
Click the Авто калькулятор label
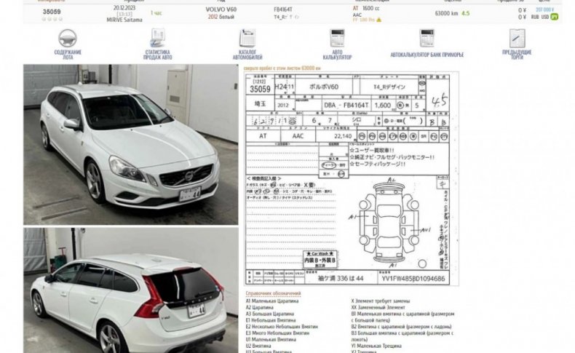click(x=337, y=55)
